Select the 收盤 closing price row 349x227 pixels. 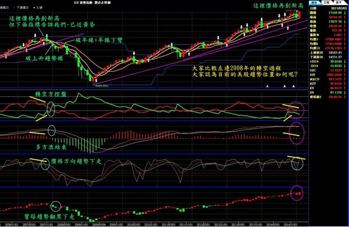[x=328, y=26]
